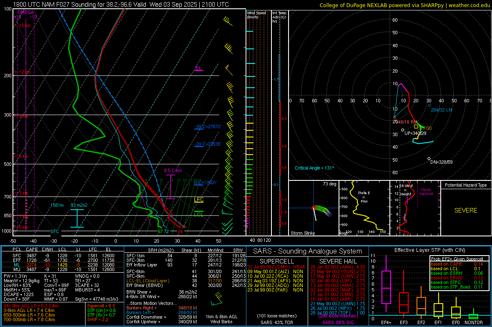The width and height of the screenshot is (492, 327).
Task: Click the -20 C=23535' height label
Action: pos(208,144)
